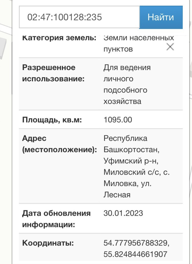Click the Республика Башкортостан address line
Screen dimensions: 192x264
pyautogui.click(x=131, y=144)
